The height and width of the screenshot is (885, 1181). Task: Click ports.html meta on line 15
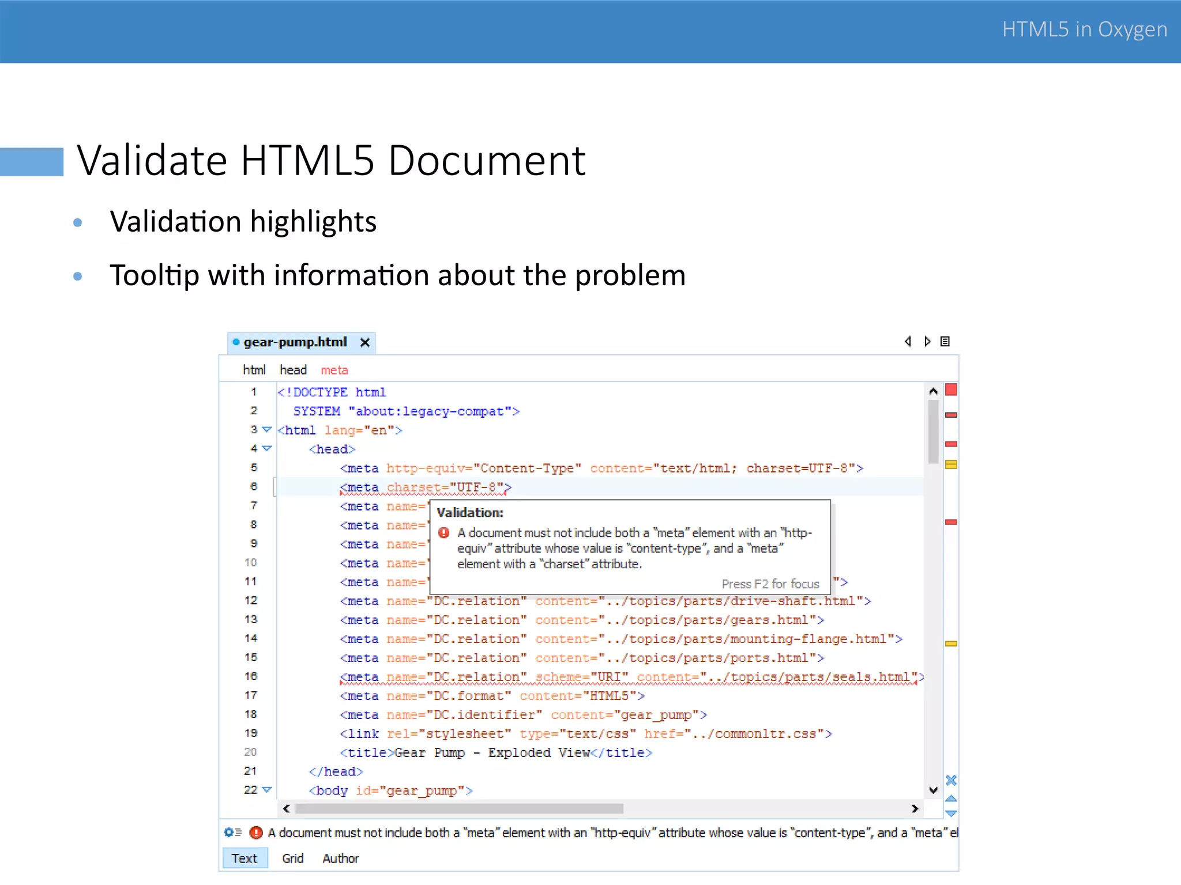click(x=582, y=658)
